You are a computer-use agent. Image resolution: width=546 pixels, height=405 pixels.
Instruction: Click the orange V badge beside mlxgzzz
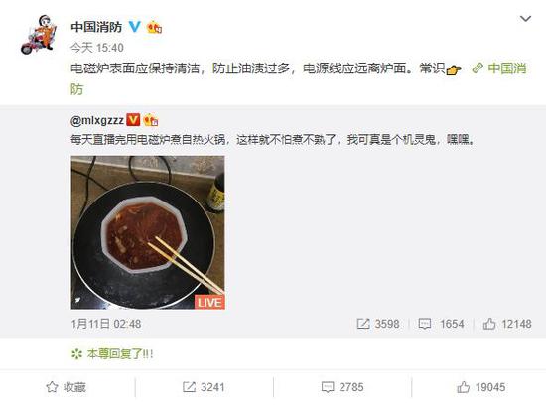pos(133,120)
